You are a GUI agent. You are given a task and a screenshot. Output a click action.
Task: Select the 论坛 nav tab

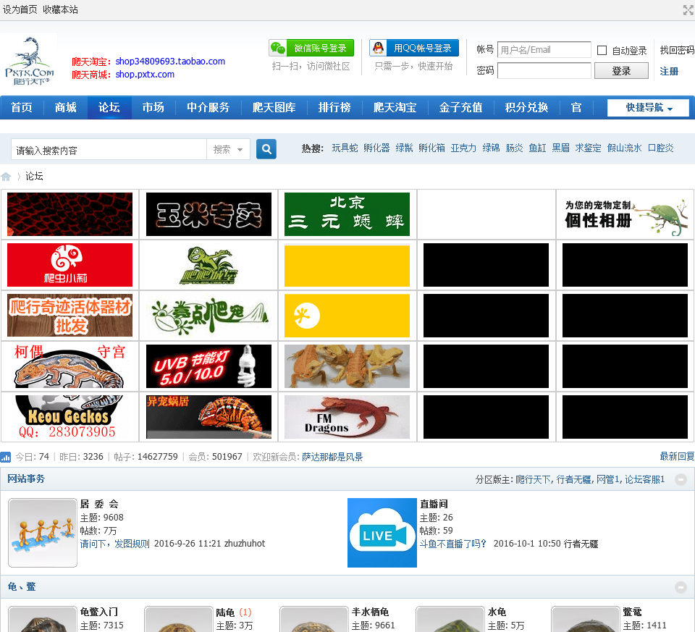point(109,108)
